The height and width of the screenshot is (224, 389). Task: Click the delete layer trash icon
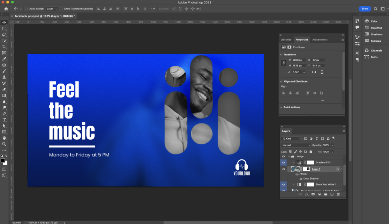coord(338,194)
